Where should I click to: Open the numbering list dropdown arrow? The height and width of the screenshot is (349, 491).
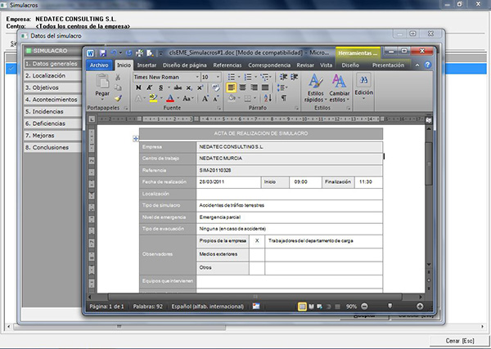[x=256, y=77]
